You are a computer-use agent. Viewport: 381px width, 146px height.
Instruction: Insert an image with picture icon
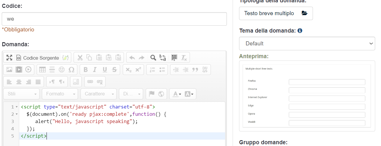point(9,70)
